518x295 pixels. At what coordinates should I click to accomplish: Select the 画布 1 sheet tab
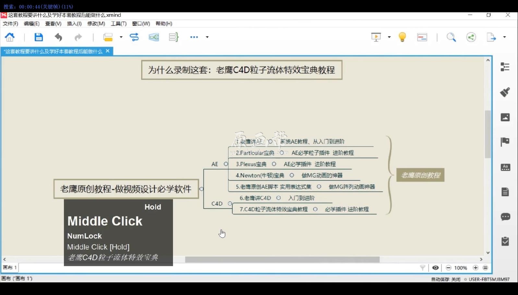click(x=10, y=268)
